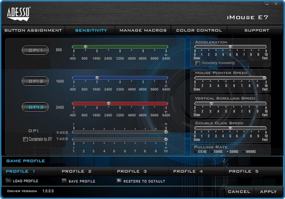Click the 5600 mark on DPI3 scale
Screen dimensions: 285x199
coord(154,115)
